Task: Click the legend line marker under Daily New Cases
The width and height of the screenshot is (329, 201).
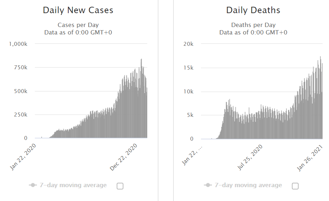Action: coord(33,185)
